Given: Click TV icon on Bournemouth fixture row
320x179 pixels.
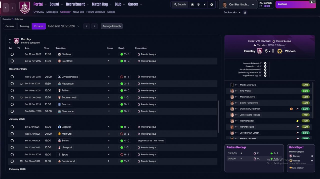Looking at the screenshot, I should pos(21,97).
